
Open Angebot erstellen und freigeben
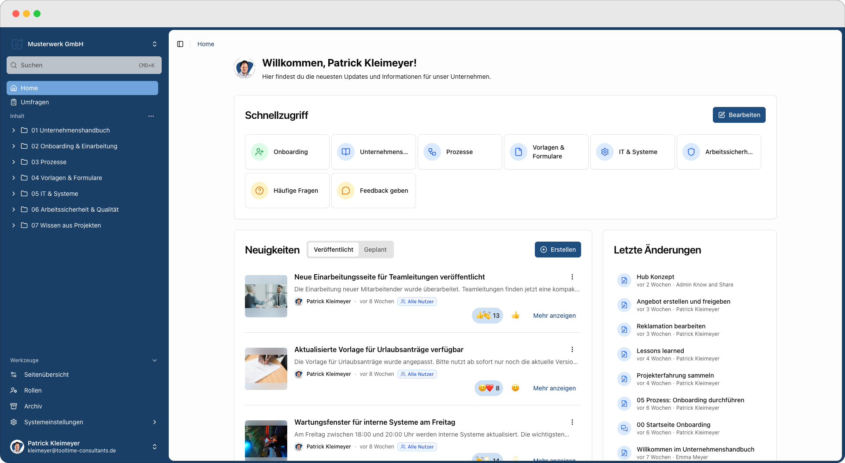[683, 301]
